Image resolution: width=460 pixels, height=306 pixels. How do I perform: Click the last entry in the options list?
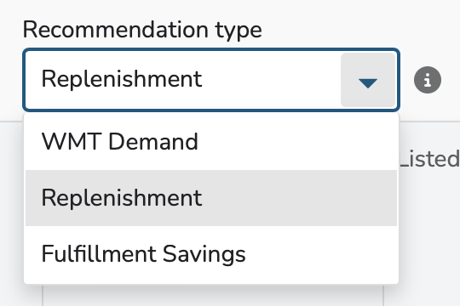pos(211,254)
